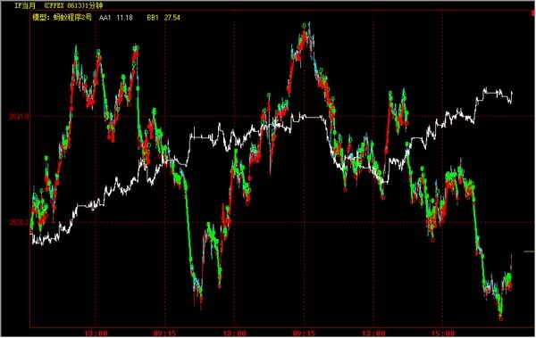The image size is (536, 338).
Task: Click the 模型: 蚂蚁程序2号 model label
Action: click(x=62, y=18)
